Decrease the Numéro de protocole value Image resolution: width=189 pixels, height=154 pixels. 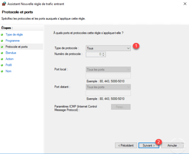point(103,55)
